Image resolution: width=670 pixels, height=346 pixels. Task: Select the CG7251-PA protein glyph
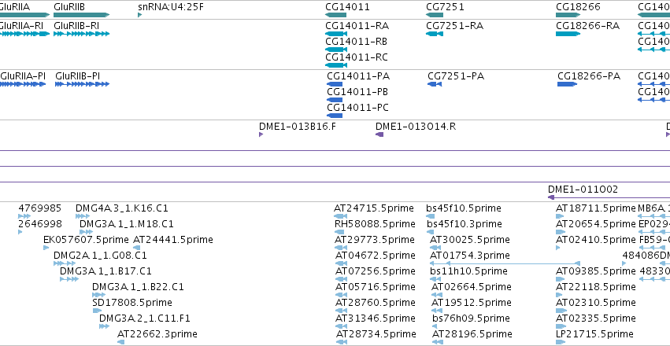click(x=435, y=84)
